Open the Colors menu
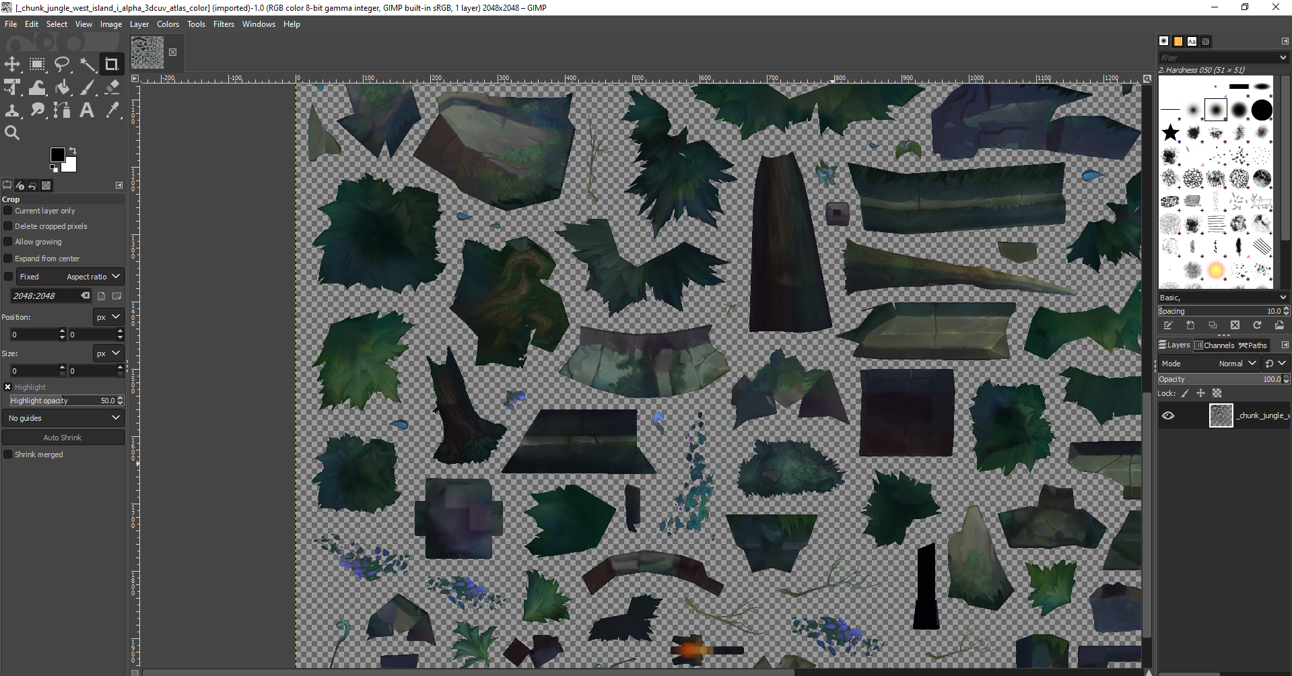1292x676 pixels. coord(168,24)
